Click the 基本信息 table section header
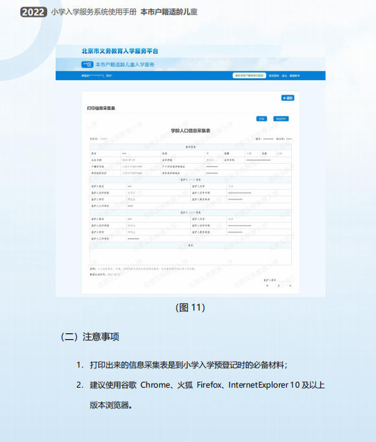The width and height of the screenshot is (376, 442). [x=190, y=147]
